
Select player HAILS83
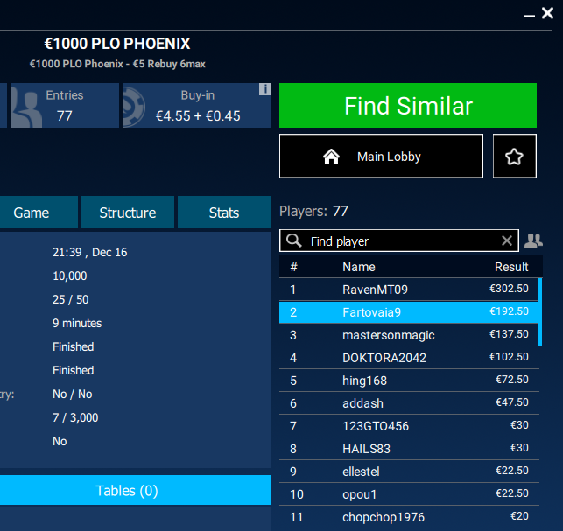(409, 449)
